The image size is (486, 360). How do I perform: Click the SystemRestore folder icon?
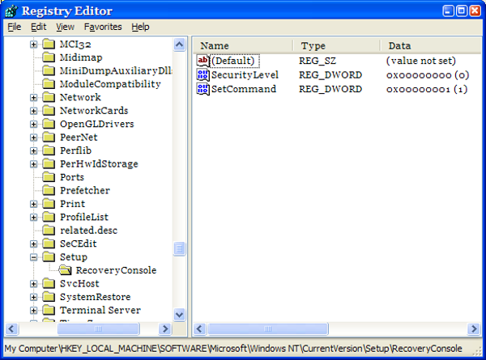49,297
